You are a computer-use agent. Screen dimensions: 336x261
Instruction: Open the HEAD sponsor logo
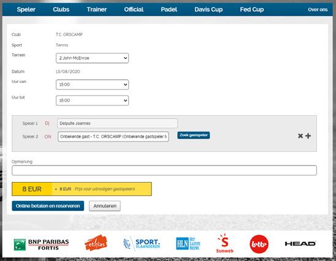point(300,243)
